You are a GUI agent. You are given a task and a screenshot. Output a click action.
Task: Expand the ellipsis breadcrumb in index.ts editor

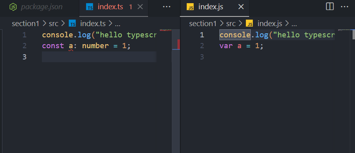click(x=118, y=24)
